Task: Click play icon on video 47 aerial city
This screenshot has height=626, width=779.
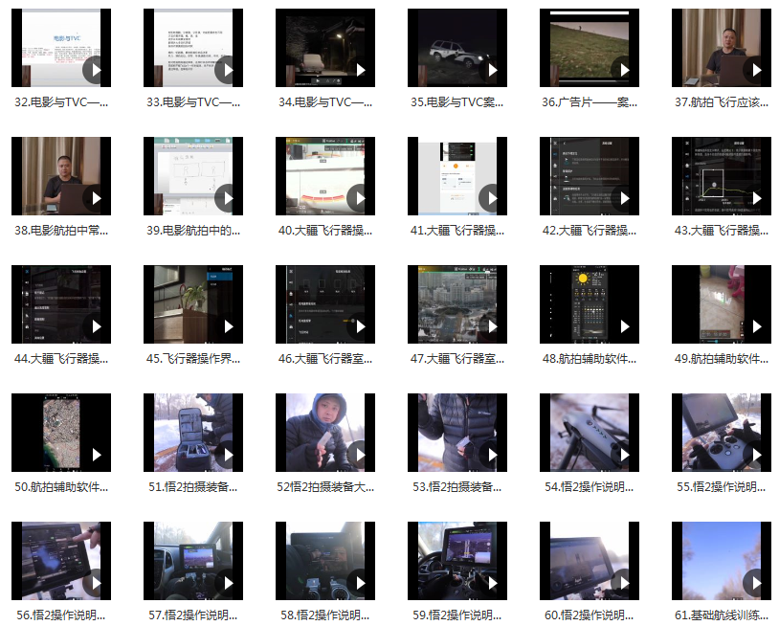Action: click(x=490, y=326)
